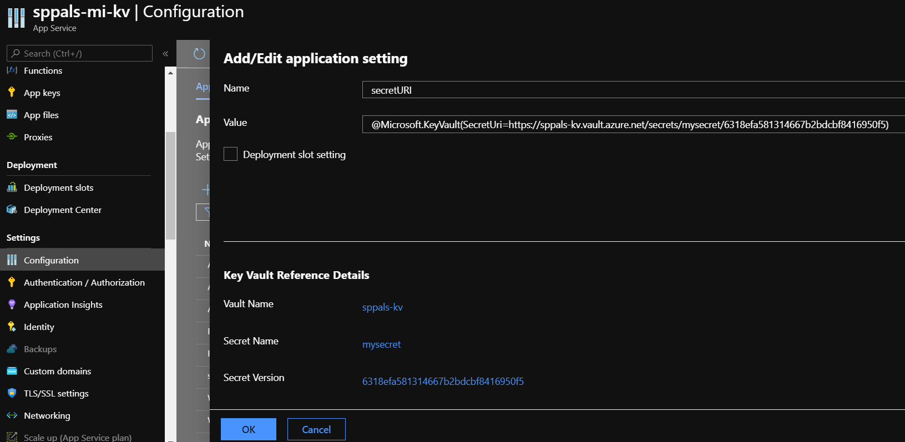
Task: Go to Deployment Center
Action: click(x=63, y=210)
